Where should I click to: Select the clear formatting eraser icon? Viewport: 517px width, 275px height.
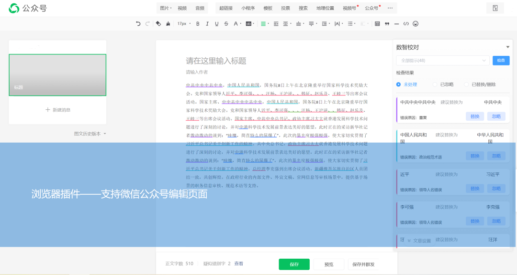[158, 24]
